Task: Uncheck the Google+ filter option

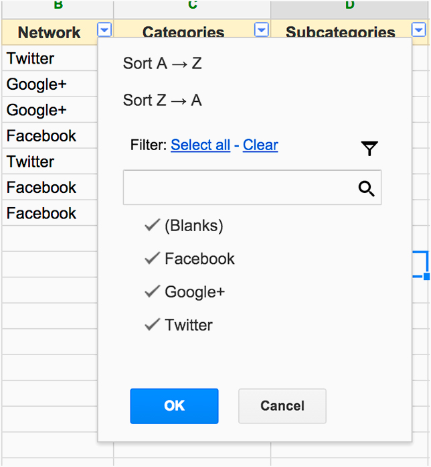Action: (185, 291)
